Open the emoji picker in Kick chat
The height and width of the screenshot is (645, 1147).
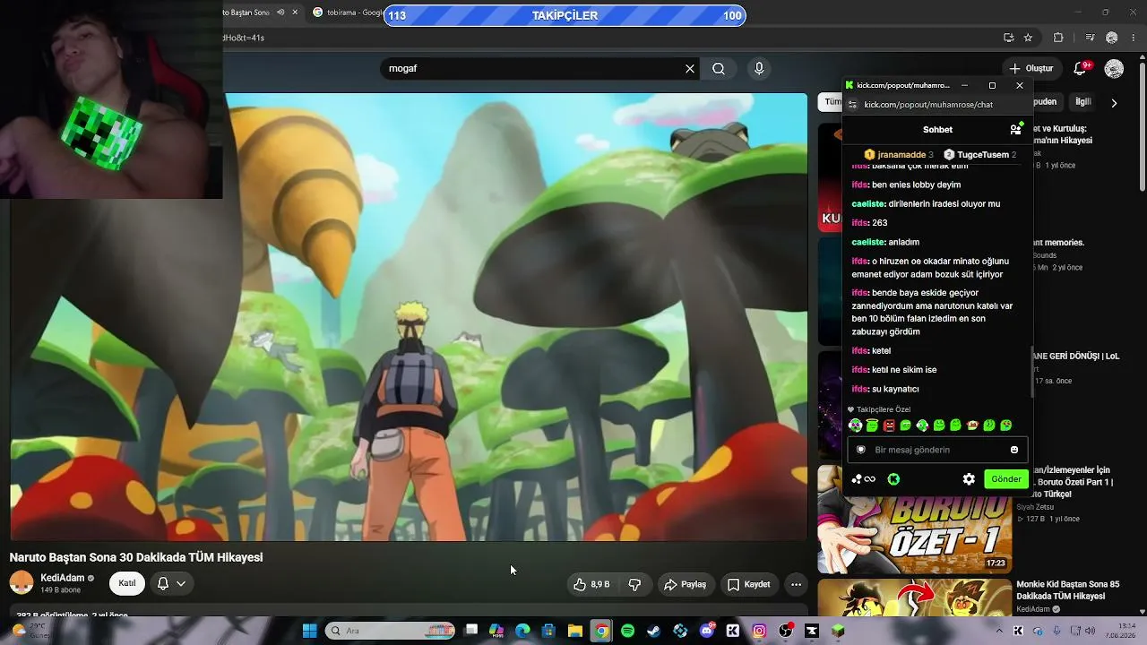1014,450
